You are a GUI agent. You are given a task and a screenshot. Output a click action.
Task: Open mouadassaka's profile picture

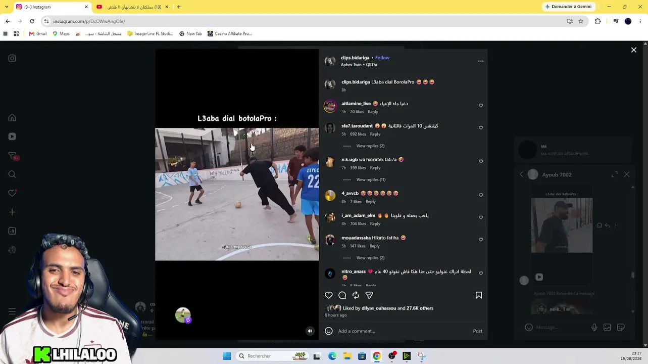(330, 240)
